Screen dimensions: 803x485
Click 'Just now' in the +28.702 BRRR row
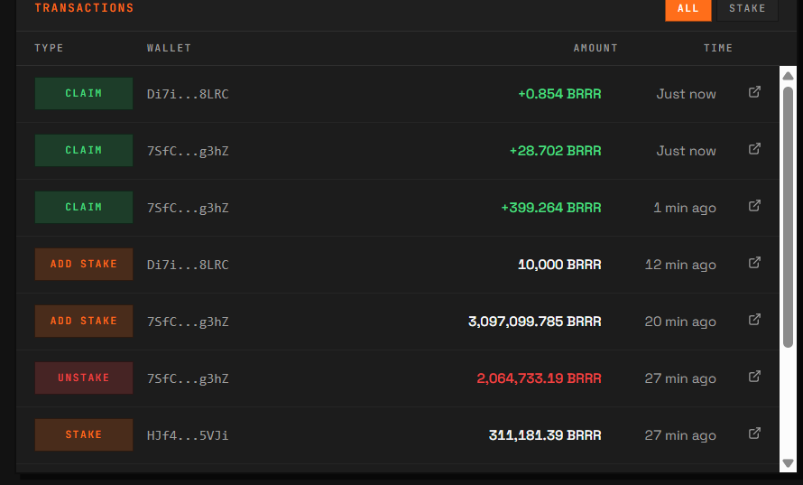687,151
